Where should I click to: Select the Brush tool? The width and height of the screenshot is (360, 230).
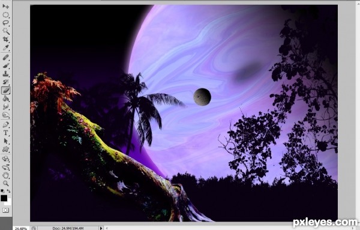[6, 65]
